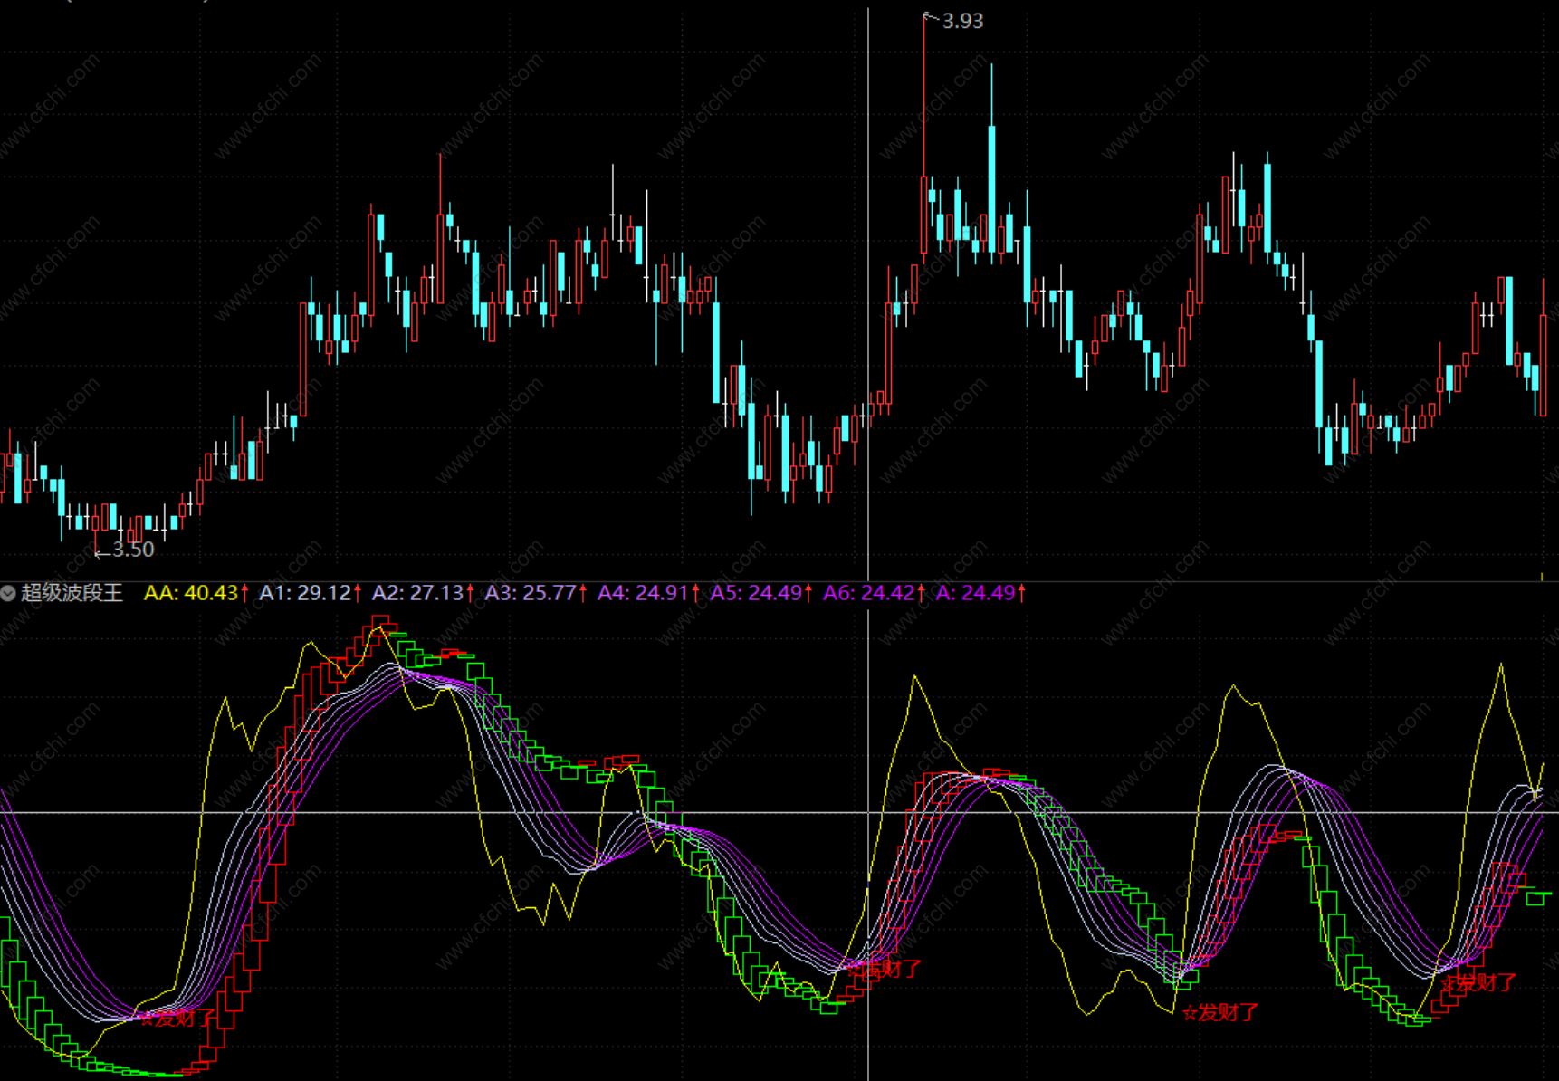Expand the 超级波段王 indicator options arrow
This screenshot has width=1559, height=1081.
coord(8,593)
